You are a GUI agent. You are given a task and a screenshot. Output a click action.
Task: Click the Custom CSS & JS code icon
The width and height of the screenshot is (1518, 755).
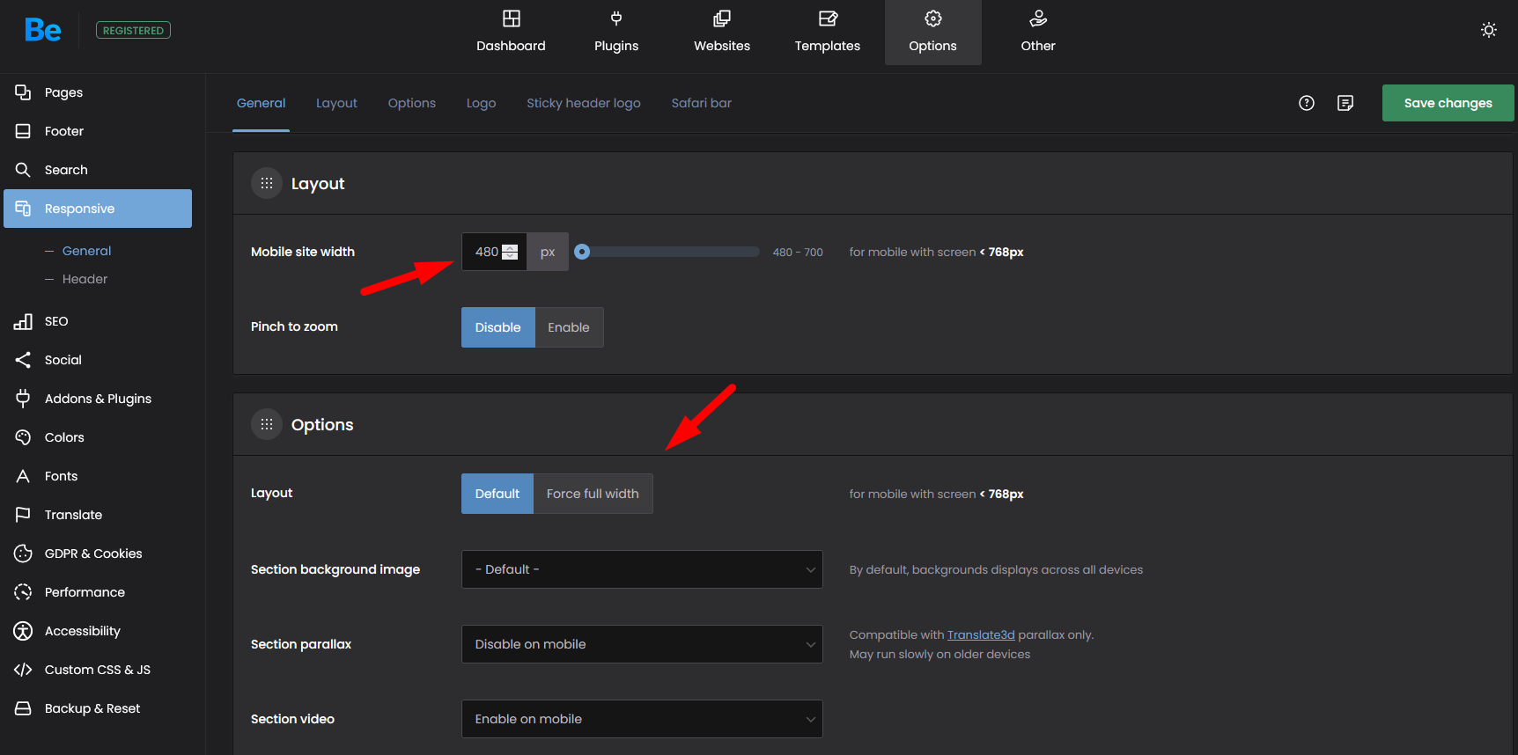pyautogui.click(x=23, y=670)
